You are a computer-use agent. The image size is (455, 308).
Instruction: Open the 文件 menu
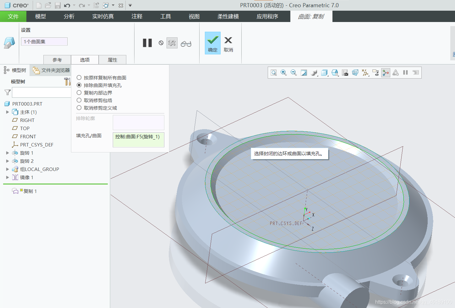[13, 16]
